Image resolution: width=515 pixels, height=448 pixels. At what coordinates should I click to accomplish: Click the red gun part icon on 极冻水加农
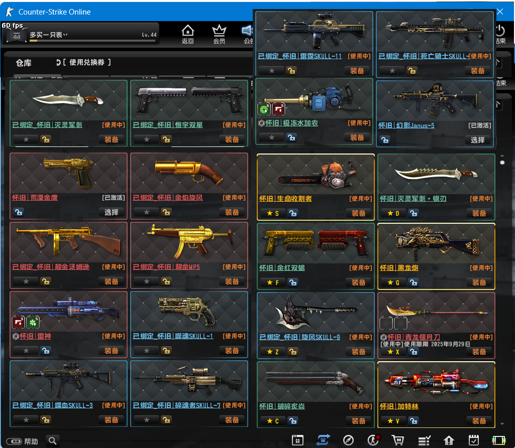pyautogui.click(x=278, y=109)
